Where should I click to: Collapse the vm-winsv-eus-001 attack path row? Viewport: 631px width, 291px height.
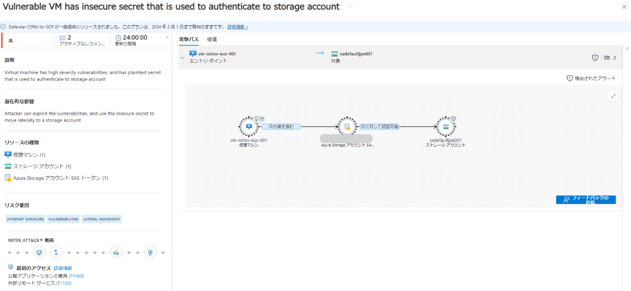pyautogui.click(x=183, y=58)
